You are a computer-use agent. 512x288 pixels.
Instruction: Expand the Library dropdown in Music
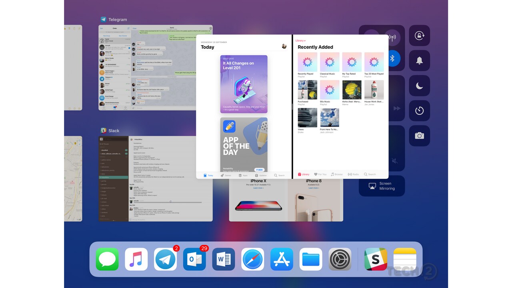pos(300,41)
